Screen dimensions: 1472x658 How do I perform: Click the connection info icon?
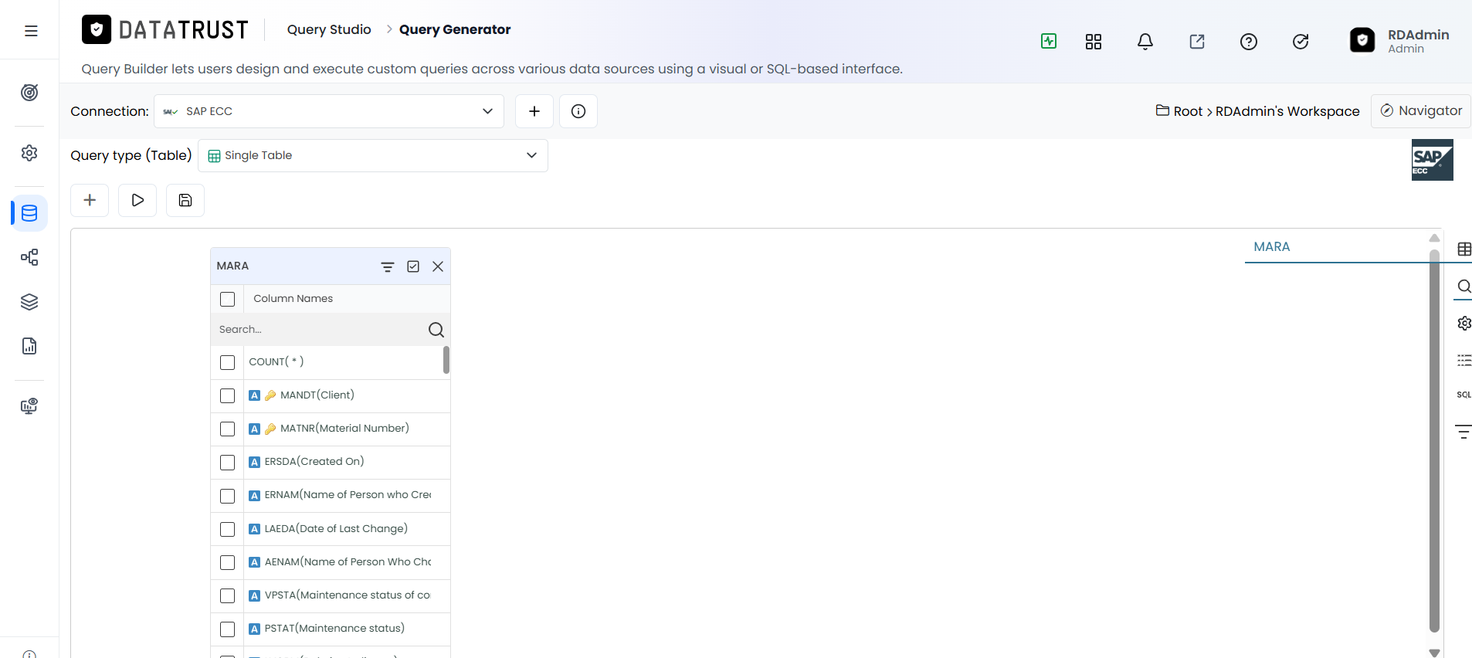pyautogui.click(x=578, y=111)
